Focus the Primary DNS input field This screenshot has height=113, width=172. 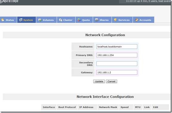(x=117, y=55)
